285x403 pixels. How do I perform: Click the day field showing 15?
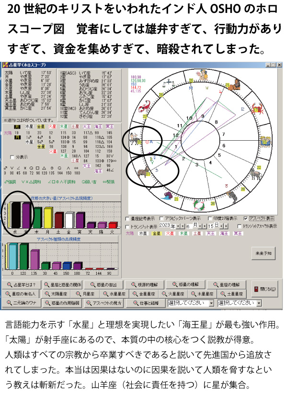point(211,226)
